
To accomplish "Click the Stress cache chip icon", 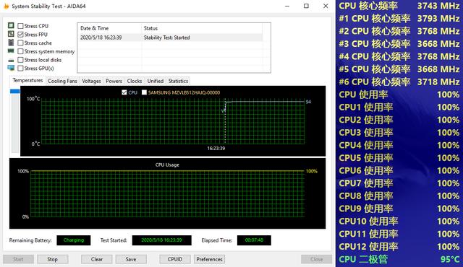I will [x=11, y=43].
